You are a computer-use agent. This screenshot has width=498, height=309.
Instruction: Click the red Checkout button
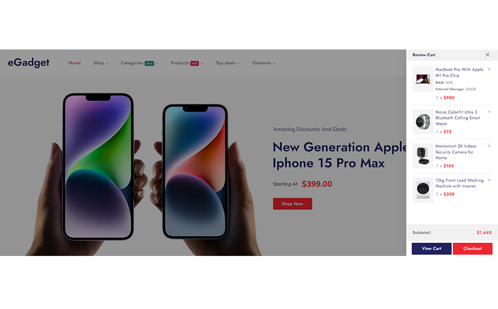tap(473, 249)
